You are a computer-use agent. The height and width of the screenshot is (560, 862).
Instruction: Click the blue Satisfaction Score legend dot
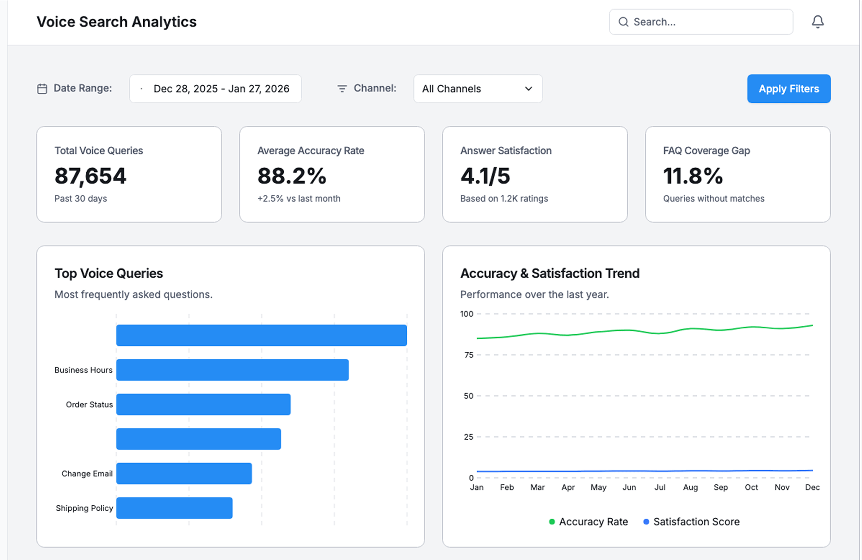646,522
